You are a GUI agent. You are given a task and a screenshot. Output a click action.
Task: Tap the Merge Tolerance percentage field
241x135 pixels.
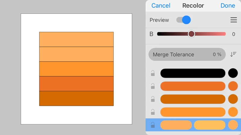[x=187, y=55]
